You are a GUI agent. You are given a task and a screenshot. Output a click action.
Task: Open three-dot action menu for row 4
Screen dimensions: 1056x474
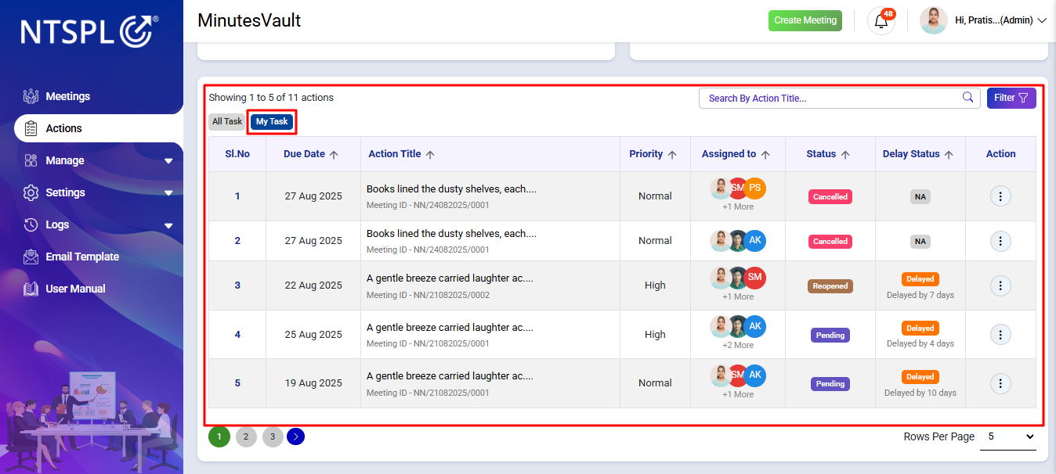tap(1000, 335)
